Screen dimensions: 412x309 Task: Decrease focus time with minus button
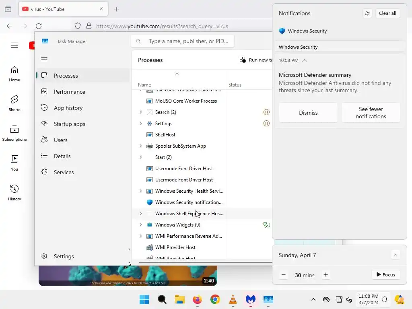pos(284,275)
